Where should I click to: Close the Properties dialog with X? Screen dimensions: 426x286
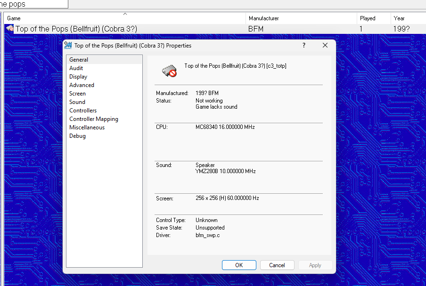[325, 46]
